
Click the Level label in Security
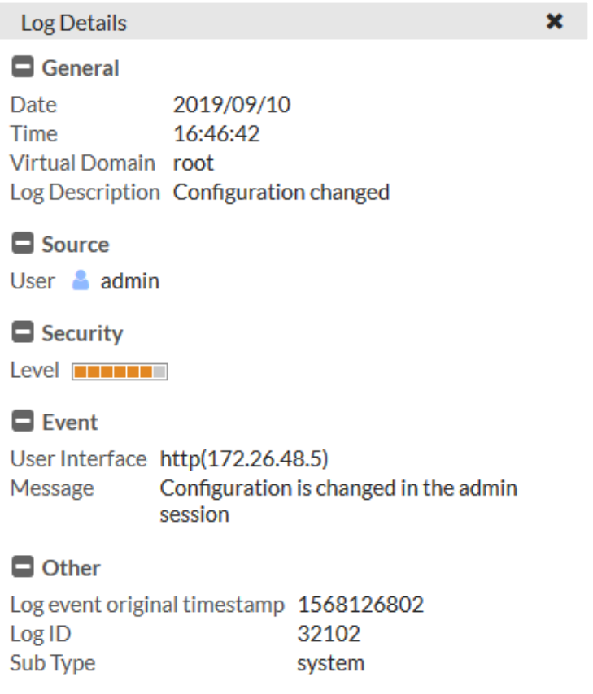[x=34, y=371]
